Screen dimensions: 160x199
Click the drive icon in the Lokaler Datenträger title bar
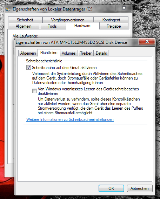pyautogui.click(x=8, y=9)
